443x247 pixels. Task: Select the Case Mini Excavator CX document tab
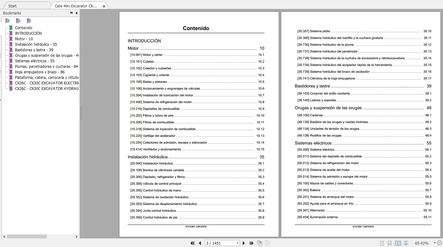point(75,6)
